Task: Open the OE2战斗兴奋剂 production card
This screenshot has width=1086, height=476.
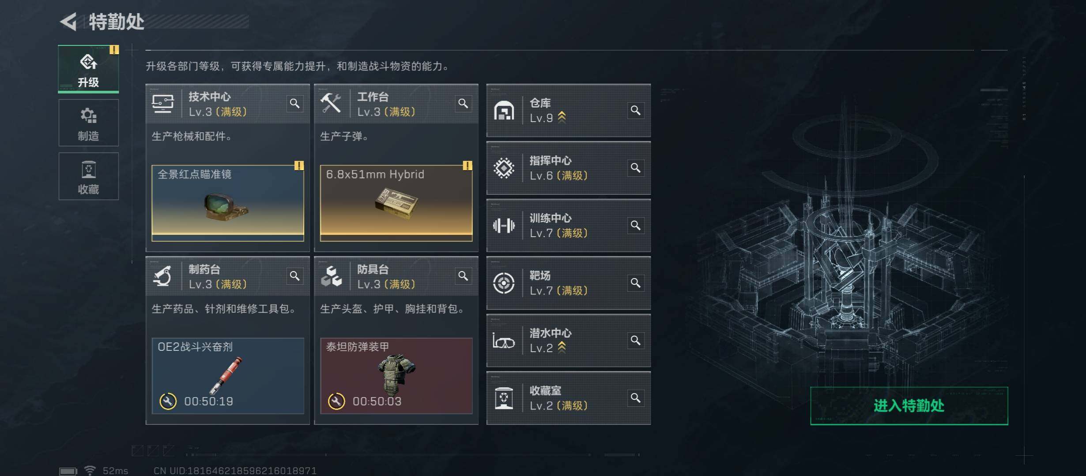Action: click(228, 376)
